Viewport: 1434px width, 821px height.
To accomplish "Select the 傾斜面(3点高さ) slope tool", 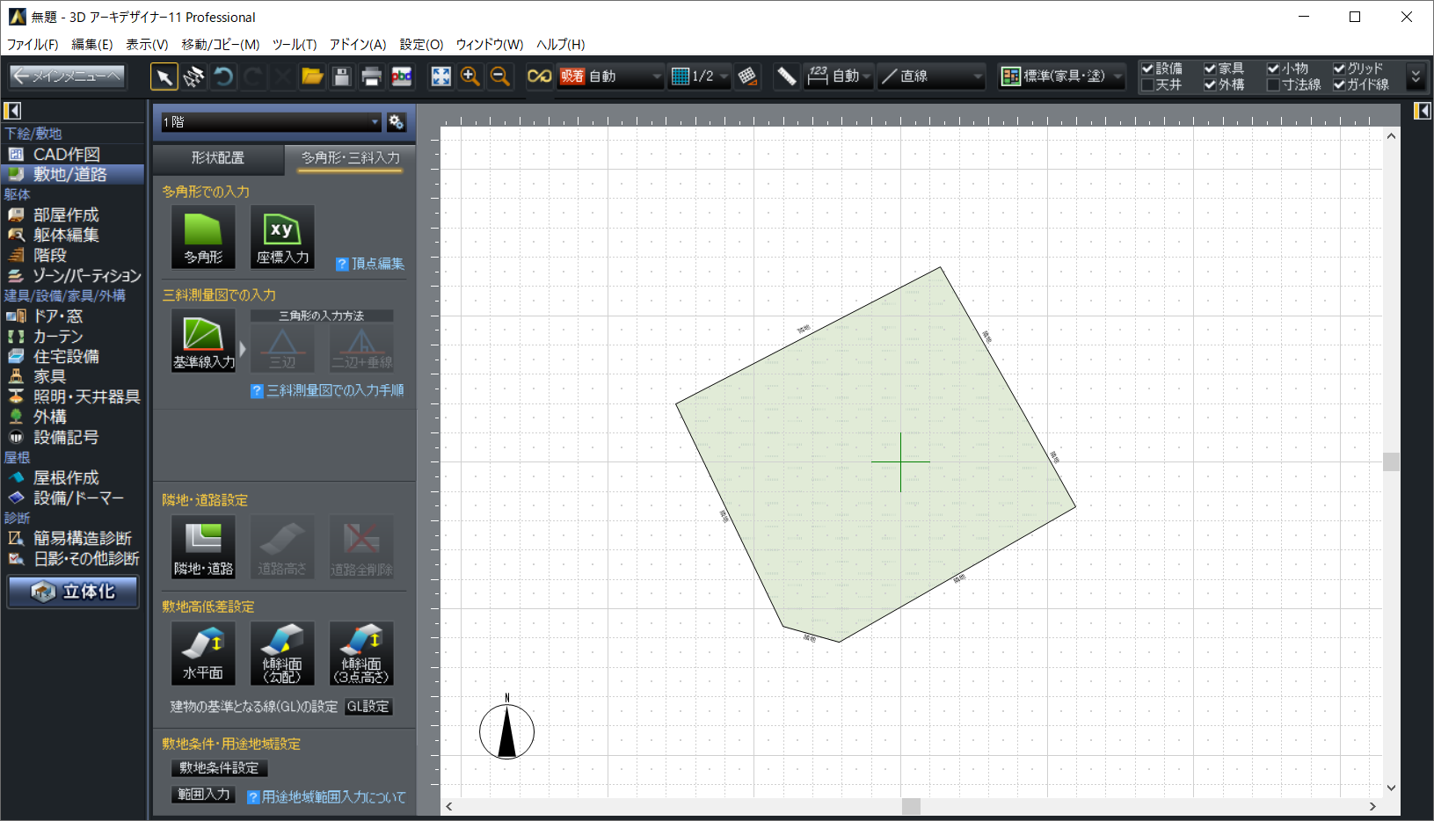I will pos(361,653).
